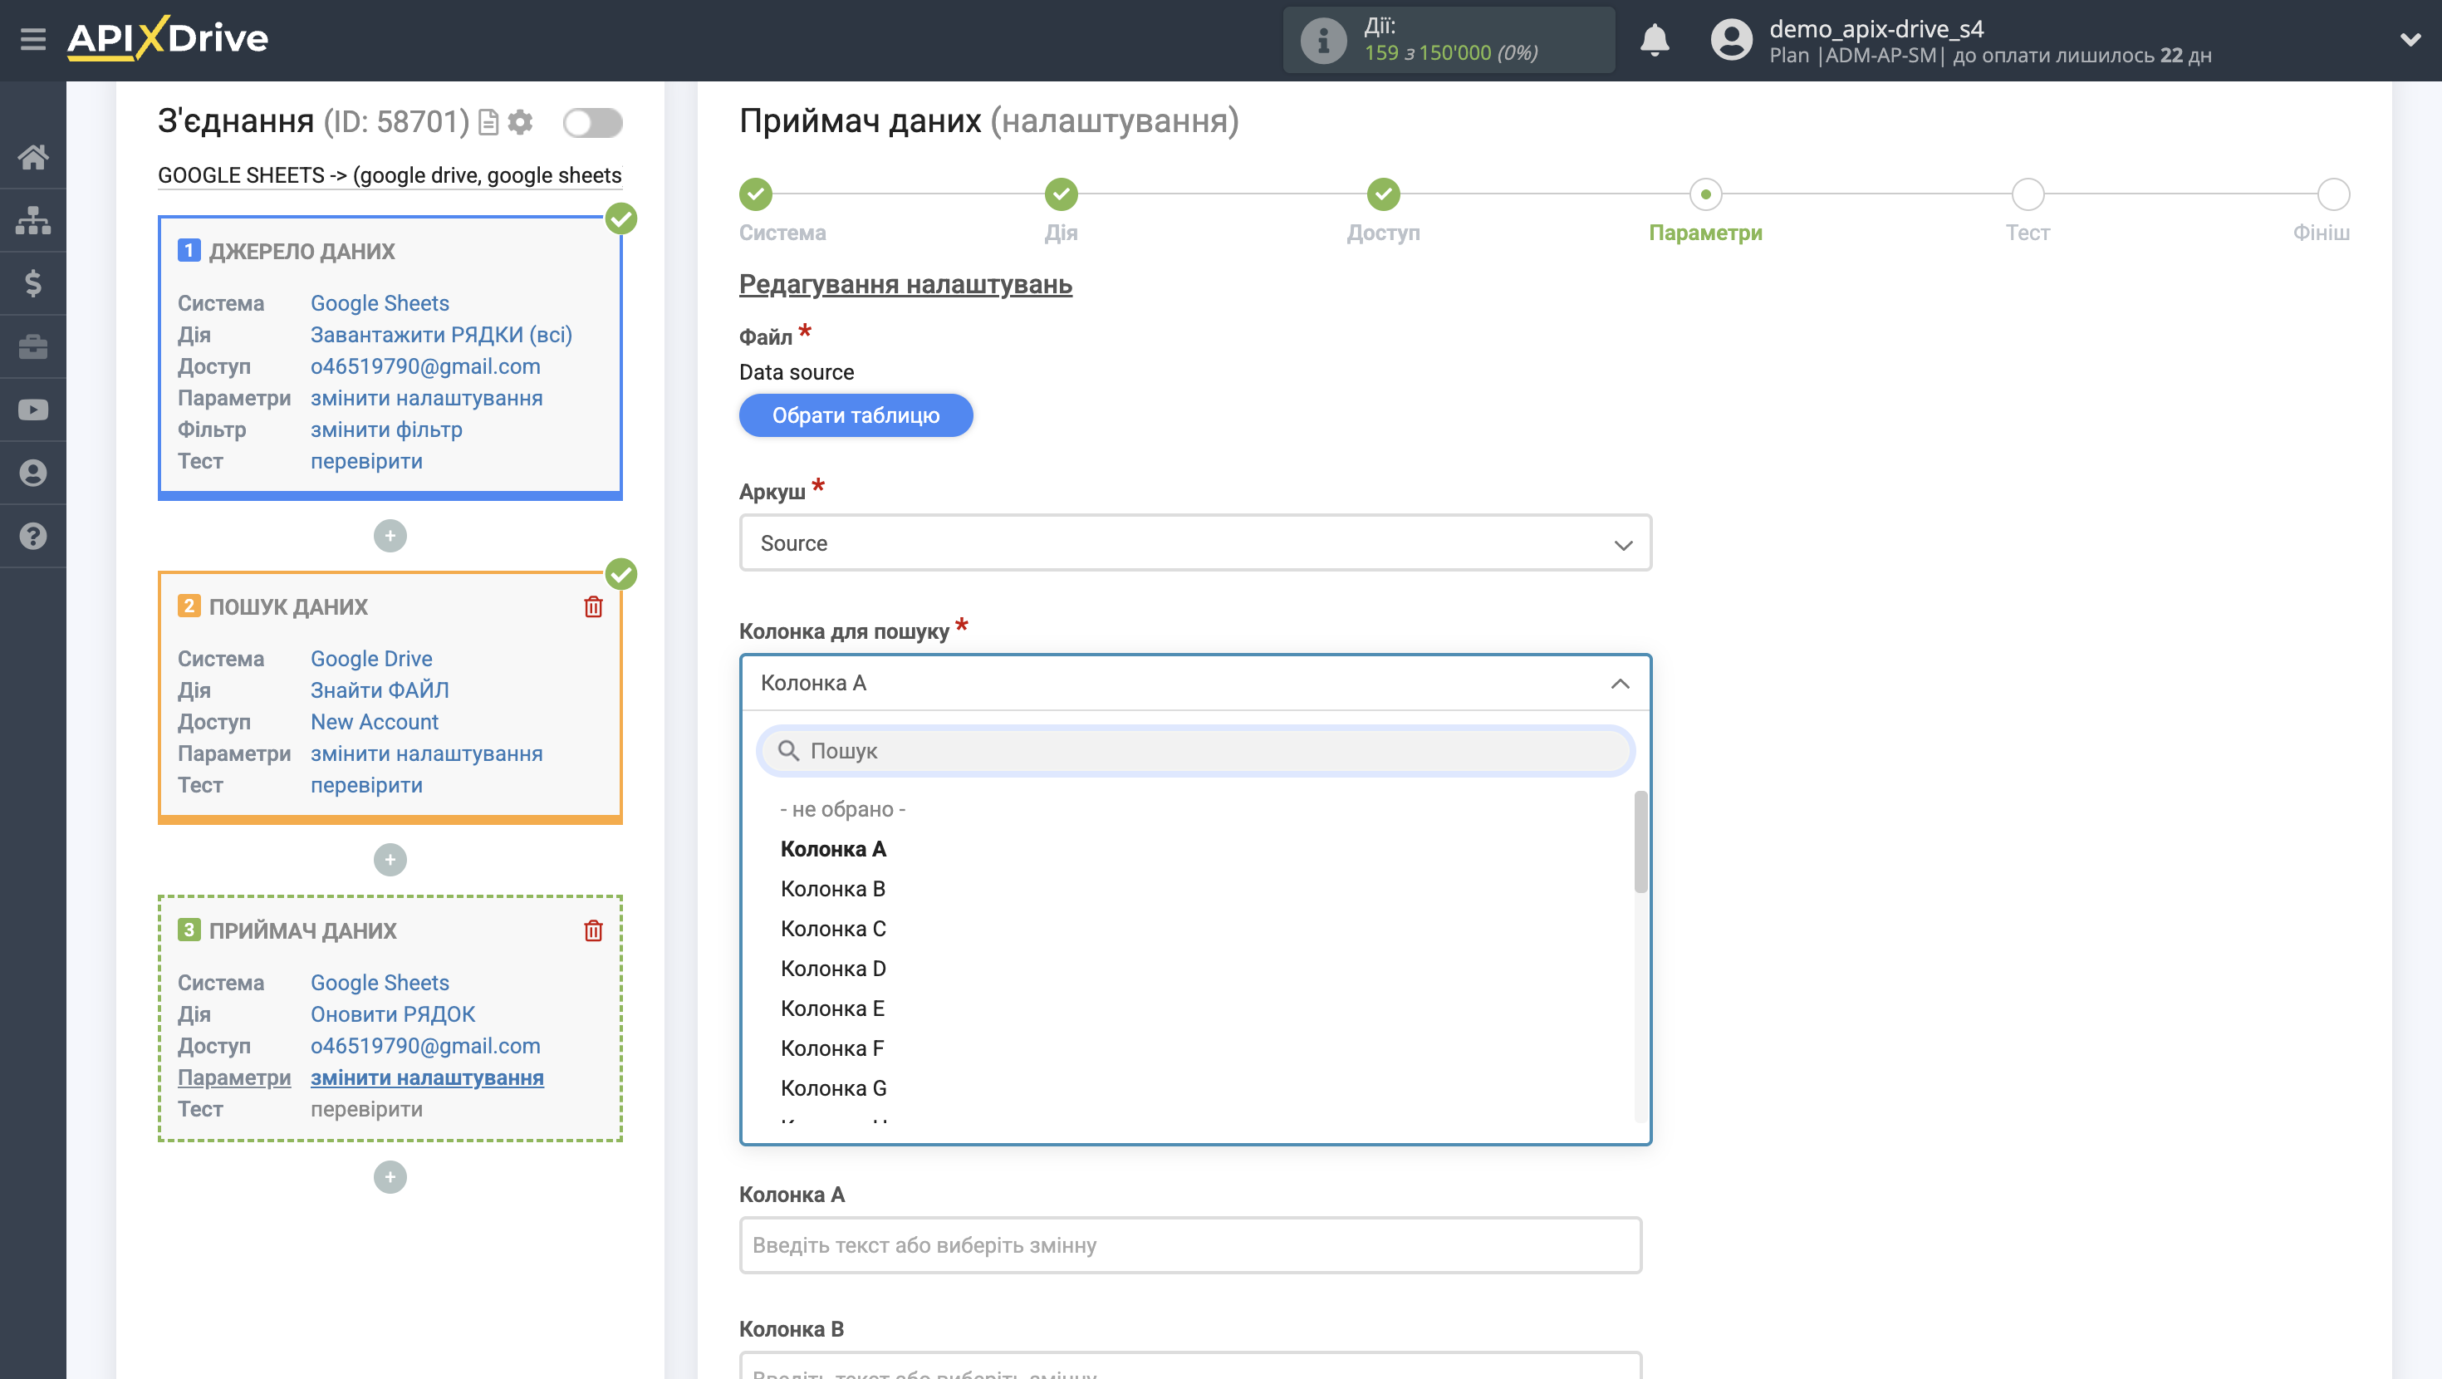2442x1379 pixels.
Task: Click o46519790@gmail.com in Джерело даних
Action: click(x=425, y=366)
